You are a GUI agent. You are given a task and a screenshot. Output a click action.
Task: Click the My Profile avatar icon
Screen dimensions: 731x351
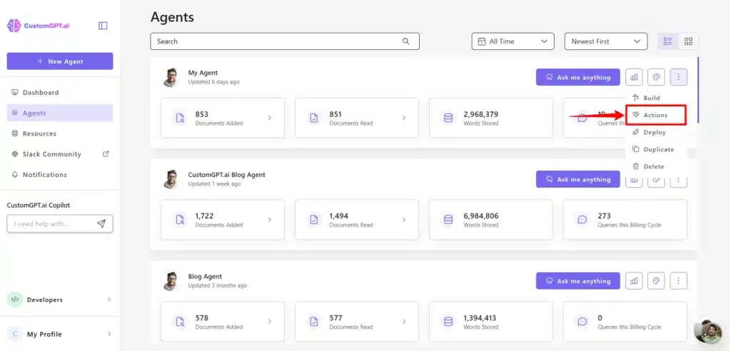15,334
